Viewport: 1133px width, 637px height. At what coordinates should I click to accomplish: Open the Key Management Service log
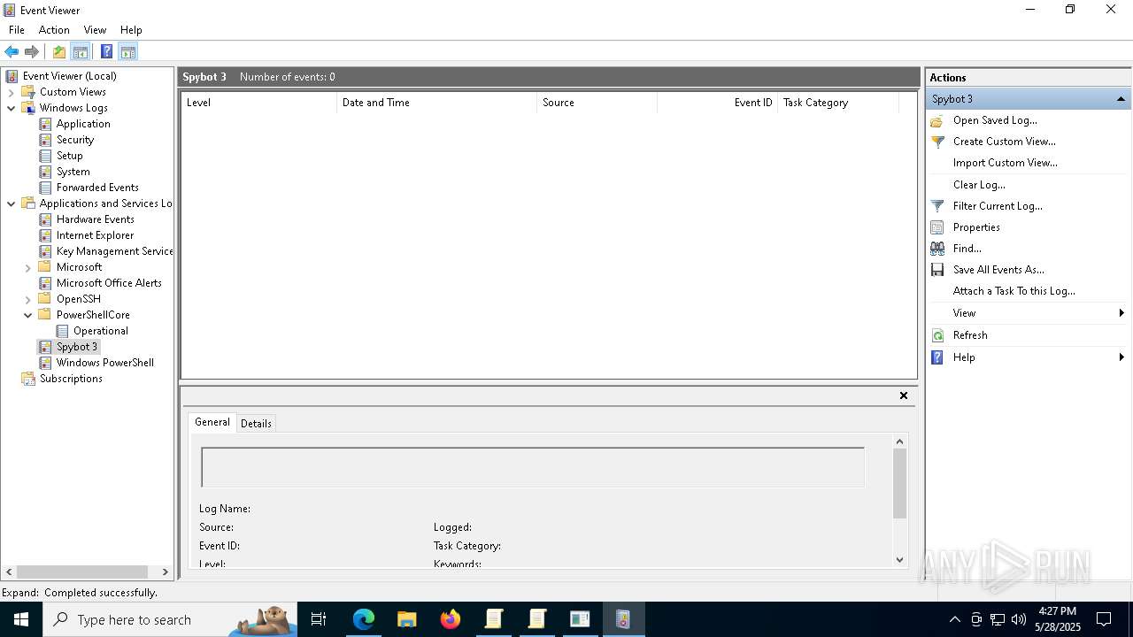coord(114,251)
